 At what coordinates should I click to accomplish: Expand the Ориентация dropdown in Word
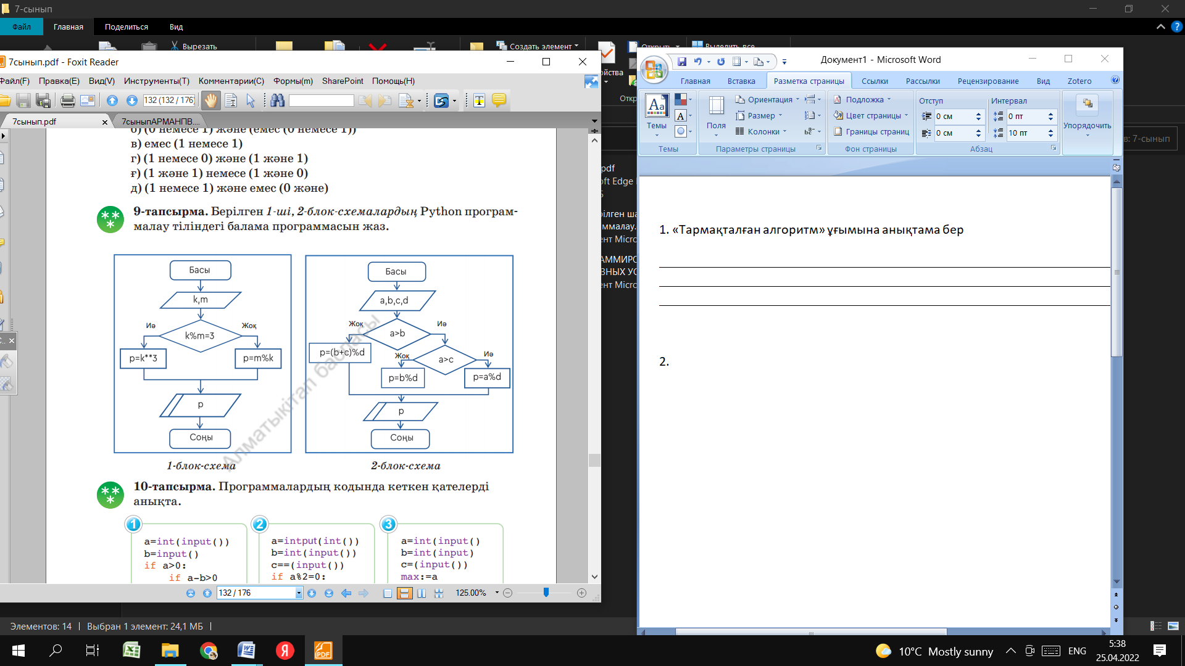tap(768, 99)
